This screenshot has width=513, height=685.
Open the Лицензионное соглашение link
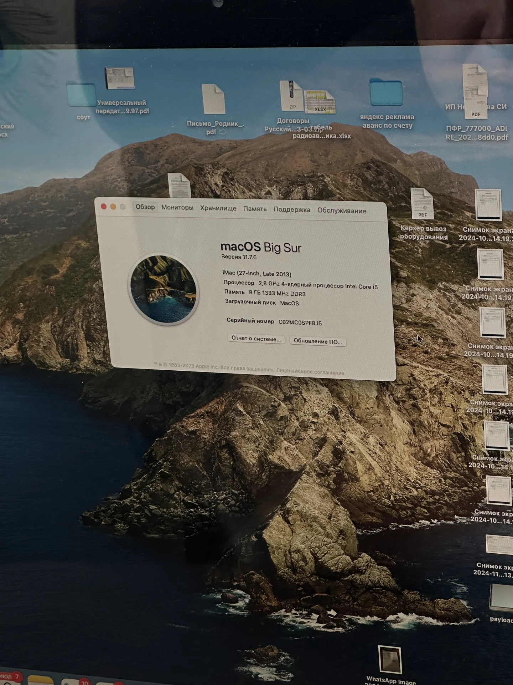coord(310,372)
